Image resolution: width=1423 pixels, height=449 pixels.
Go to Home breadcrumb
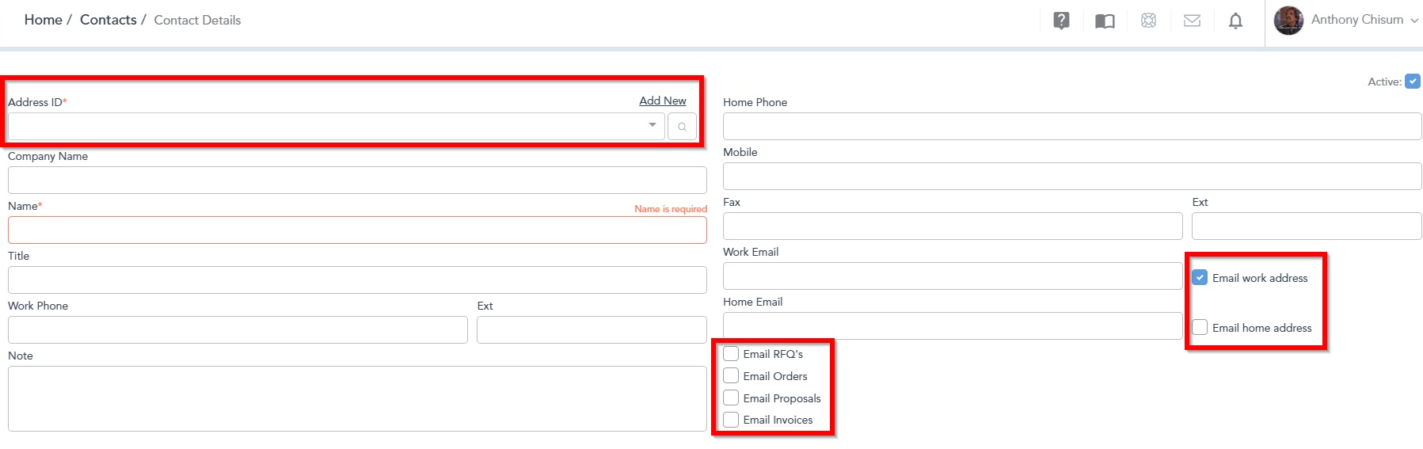43,20
